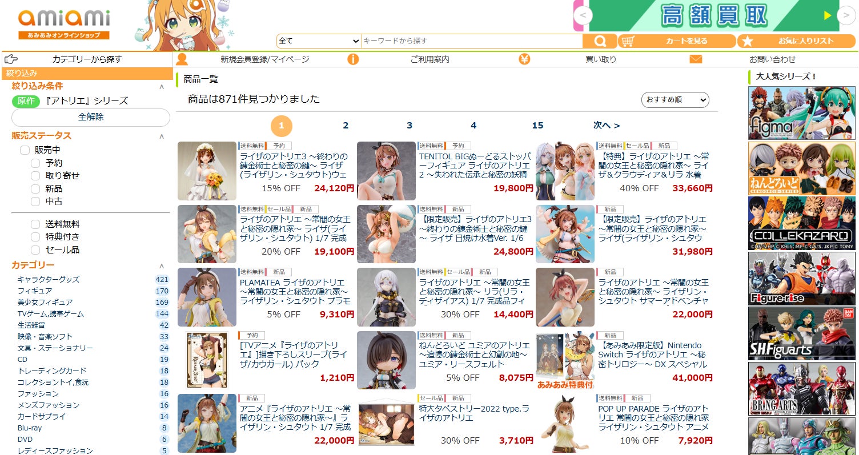Select TVゲーム,携帯ゲーム category
This screenshot has height=455, width=859.
click(51, 314)
